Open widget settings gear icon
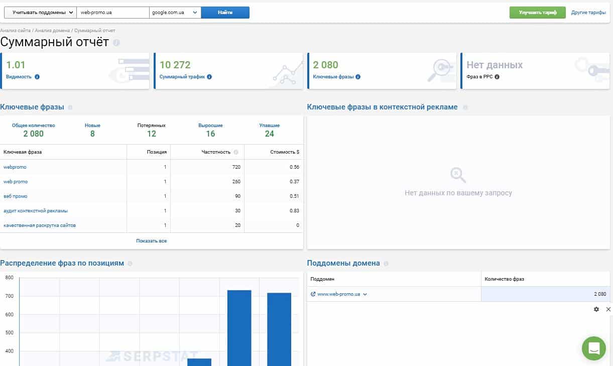The image size is (613, 366). (x=596, y=309)
